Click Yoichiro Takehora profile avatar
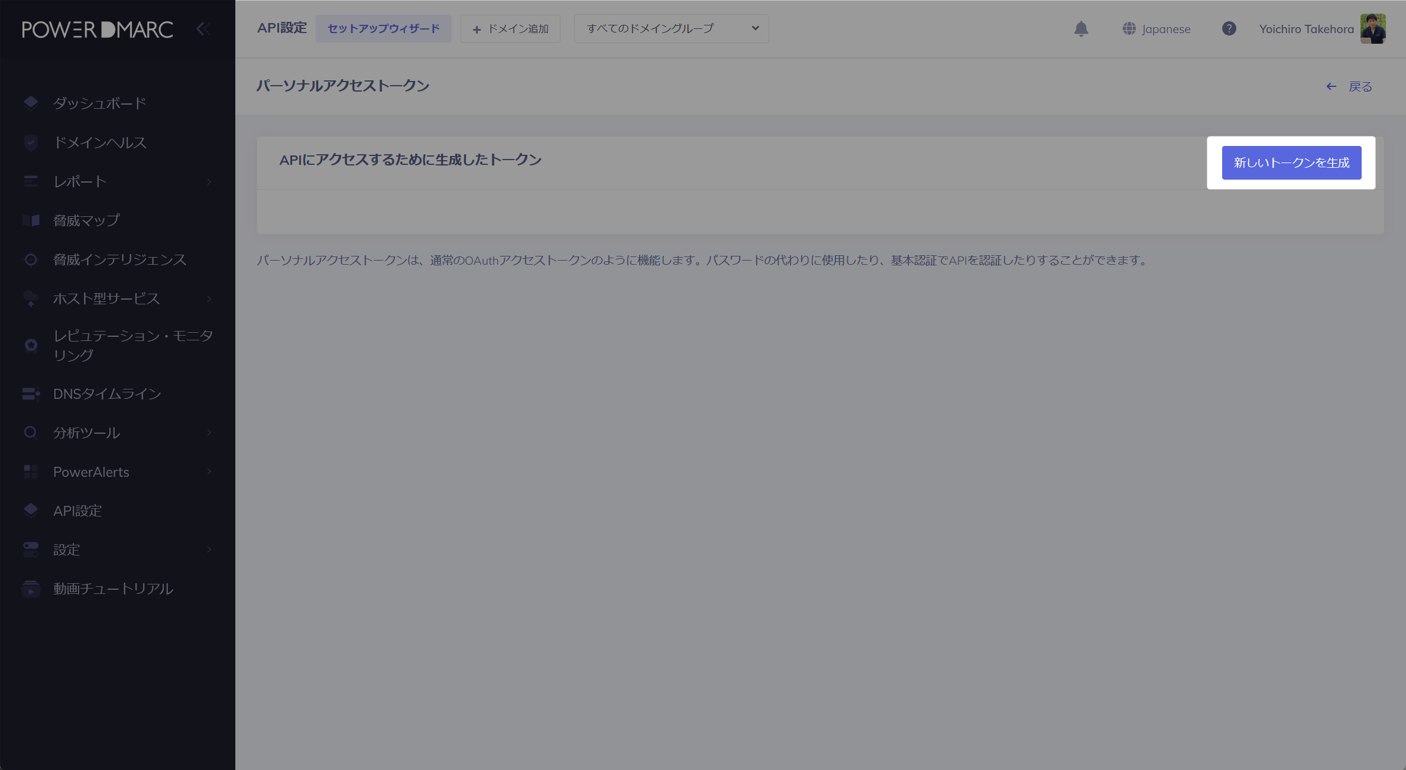 (x=1373, y=29)
